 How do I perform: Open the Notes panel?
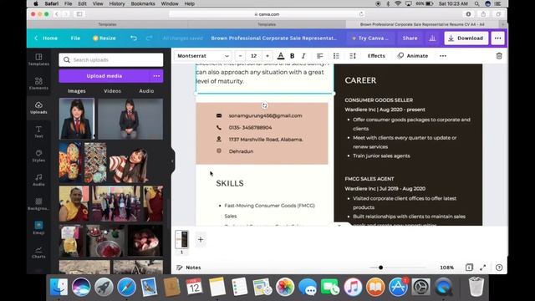(189, 268)
